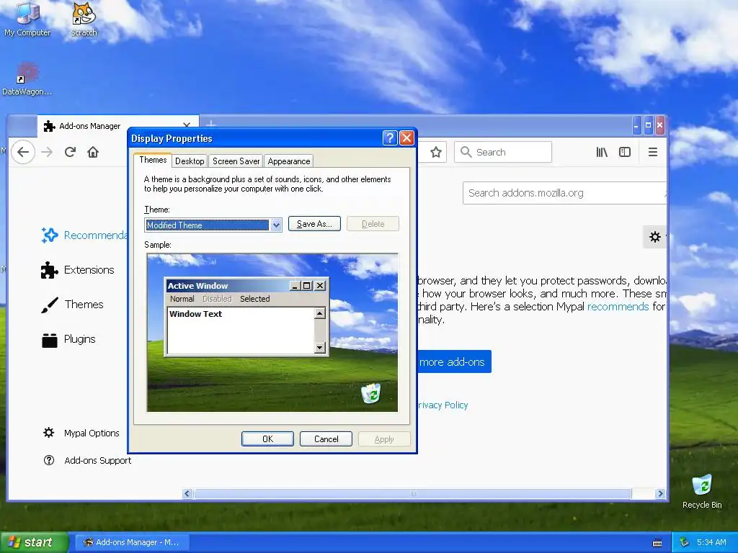The image size is (738, 553).
Task: Cancel the Display Properties dialog
Action: [326, 439]
